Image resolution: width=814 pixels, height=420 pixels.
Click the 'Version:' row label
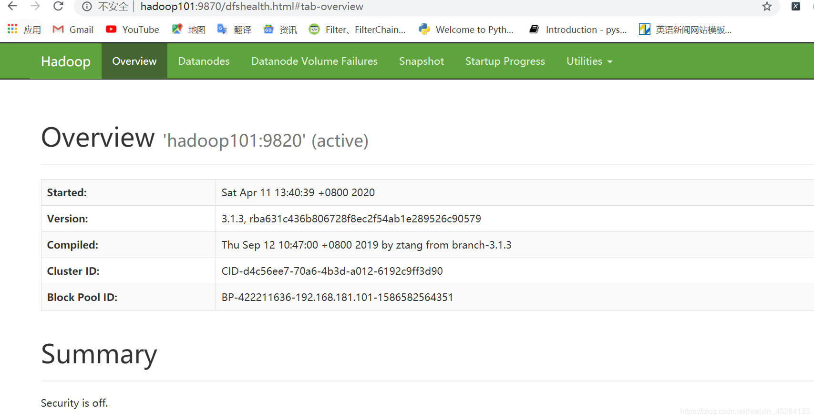coord(67,219)
